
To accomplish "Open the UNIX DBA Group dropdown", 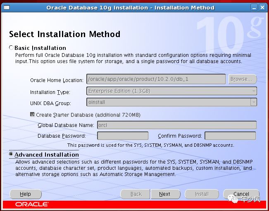I will (x=171, y=102).
